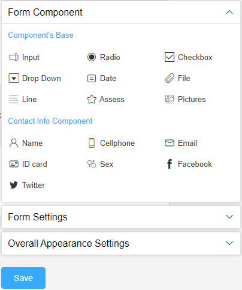
Task: Expand the Form Settings section
Action: [121, 217]
